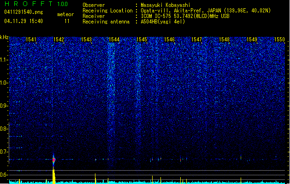The image size is (290, 184).
Task: Click the small echo mark just after 1548
Action: click(241, 158)
